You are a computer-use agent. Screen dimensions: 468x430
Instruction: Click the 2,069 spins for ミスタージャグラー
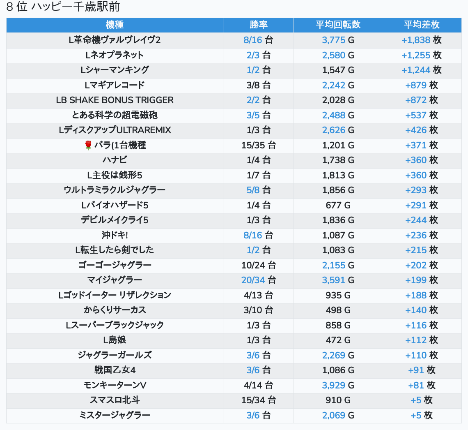coord(333,415)
